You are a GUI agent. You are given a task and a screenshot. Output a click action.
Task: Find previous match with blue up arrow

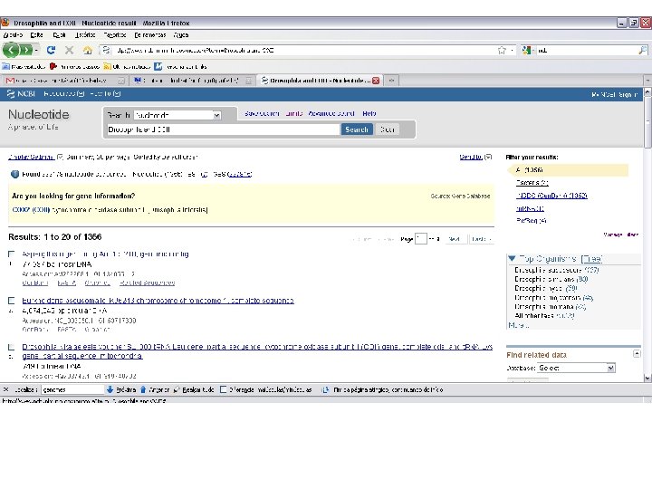[x=143, y=389]
